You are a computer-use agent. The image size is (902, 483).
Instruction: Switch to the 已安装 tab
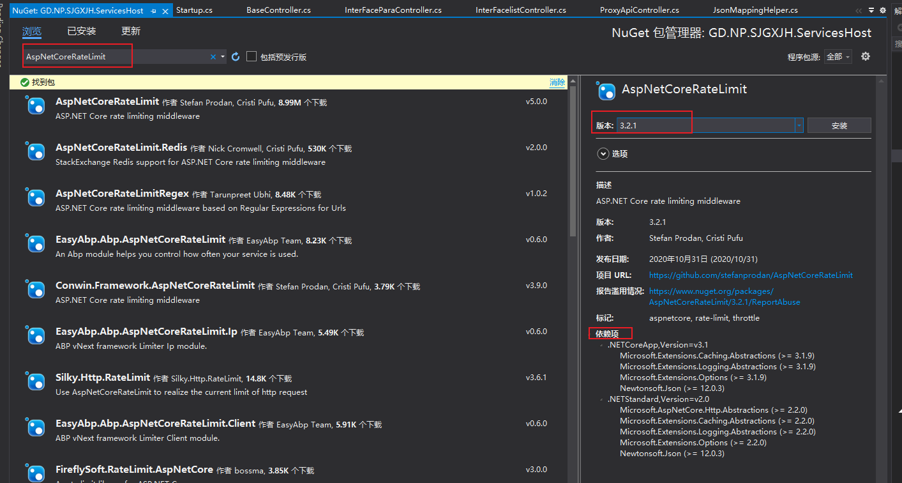81,31
